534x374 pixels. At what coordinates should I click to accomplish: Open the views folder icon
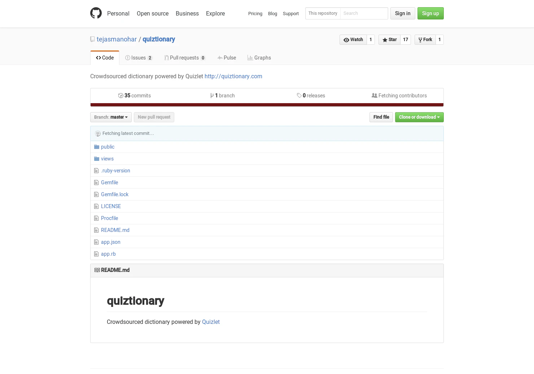point(97,159)
